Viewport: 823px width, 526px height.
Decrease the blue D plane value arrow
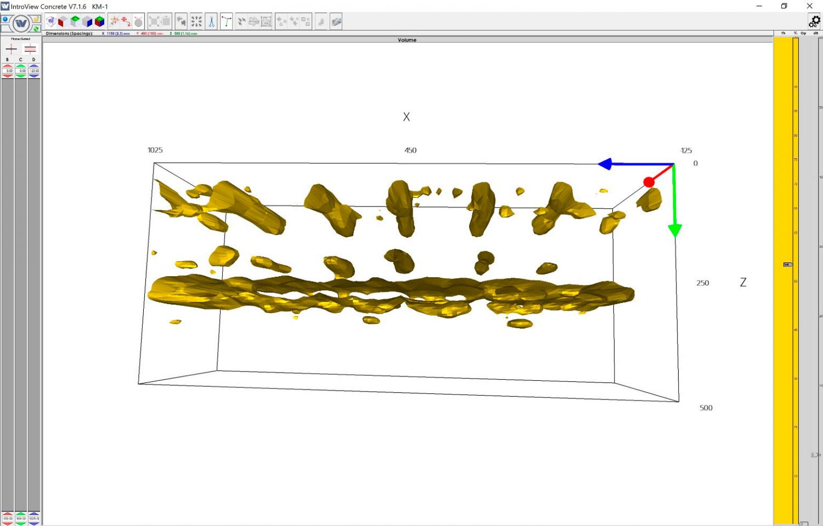[x=34, y=76]
